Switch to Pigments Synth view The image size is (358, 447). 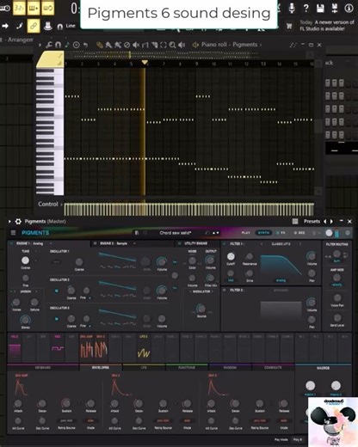(263, 233)
